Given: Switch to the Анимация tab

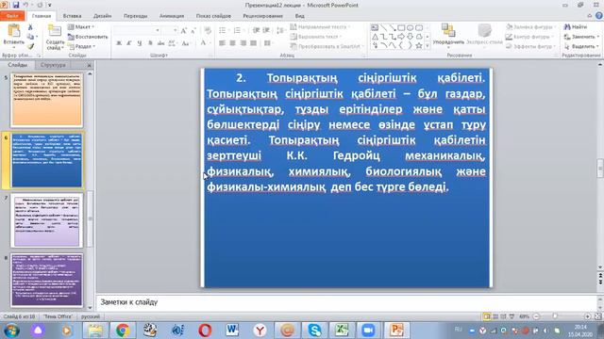Looking at the screenshot, I should pos(172,16).
